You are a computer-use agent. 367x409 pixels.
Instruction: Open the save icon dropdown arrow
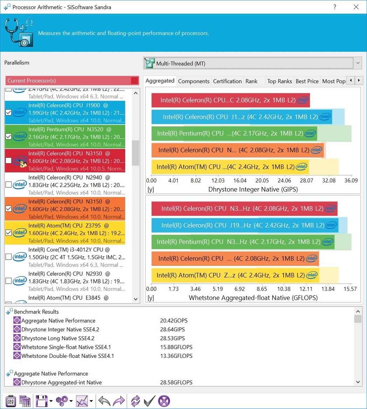51,401
